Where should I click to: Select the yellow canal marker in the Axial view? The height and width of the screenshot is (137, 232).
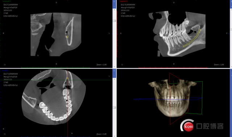(67, 78)
